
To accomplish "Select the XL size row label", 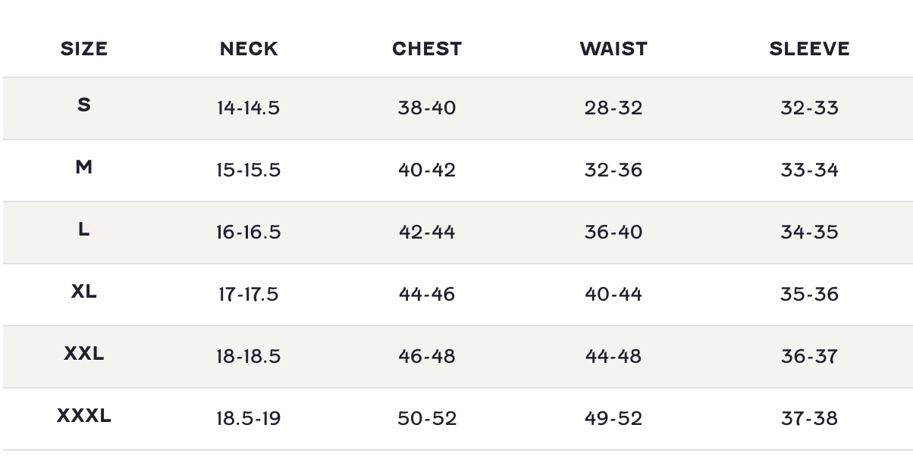I will 83,292.
